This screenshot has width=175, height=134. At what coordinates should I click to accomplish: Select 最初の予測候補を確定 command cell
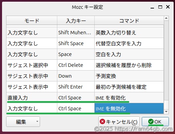pos(129,87)
